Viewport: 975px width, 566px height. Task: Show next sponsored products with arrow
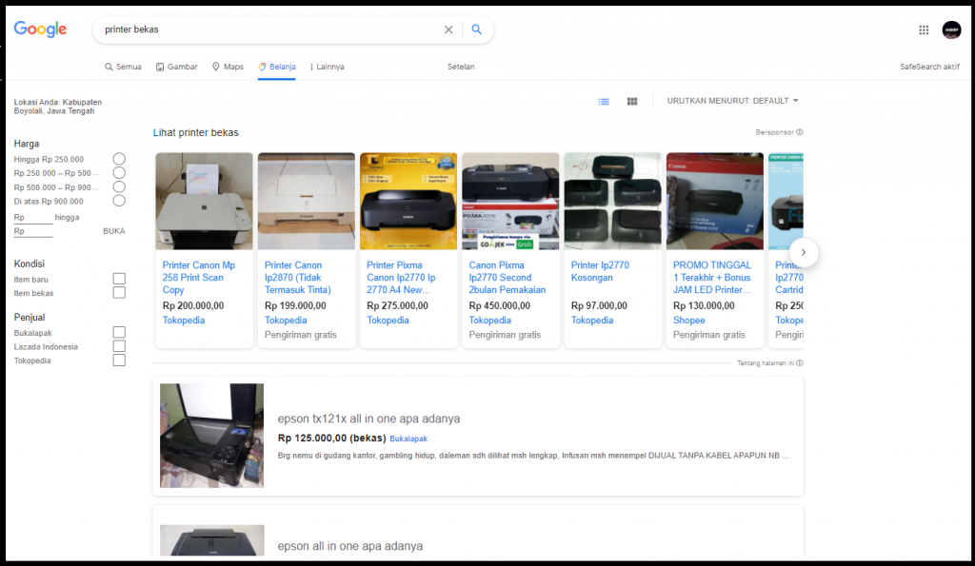(x=804, y=252)
